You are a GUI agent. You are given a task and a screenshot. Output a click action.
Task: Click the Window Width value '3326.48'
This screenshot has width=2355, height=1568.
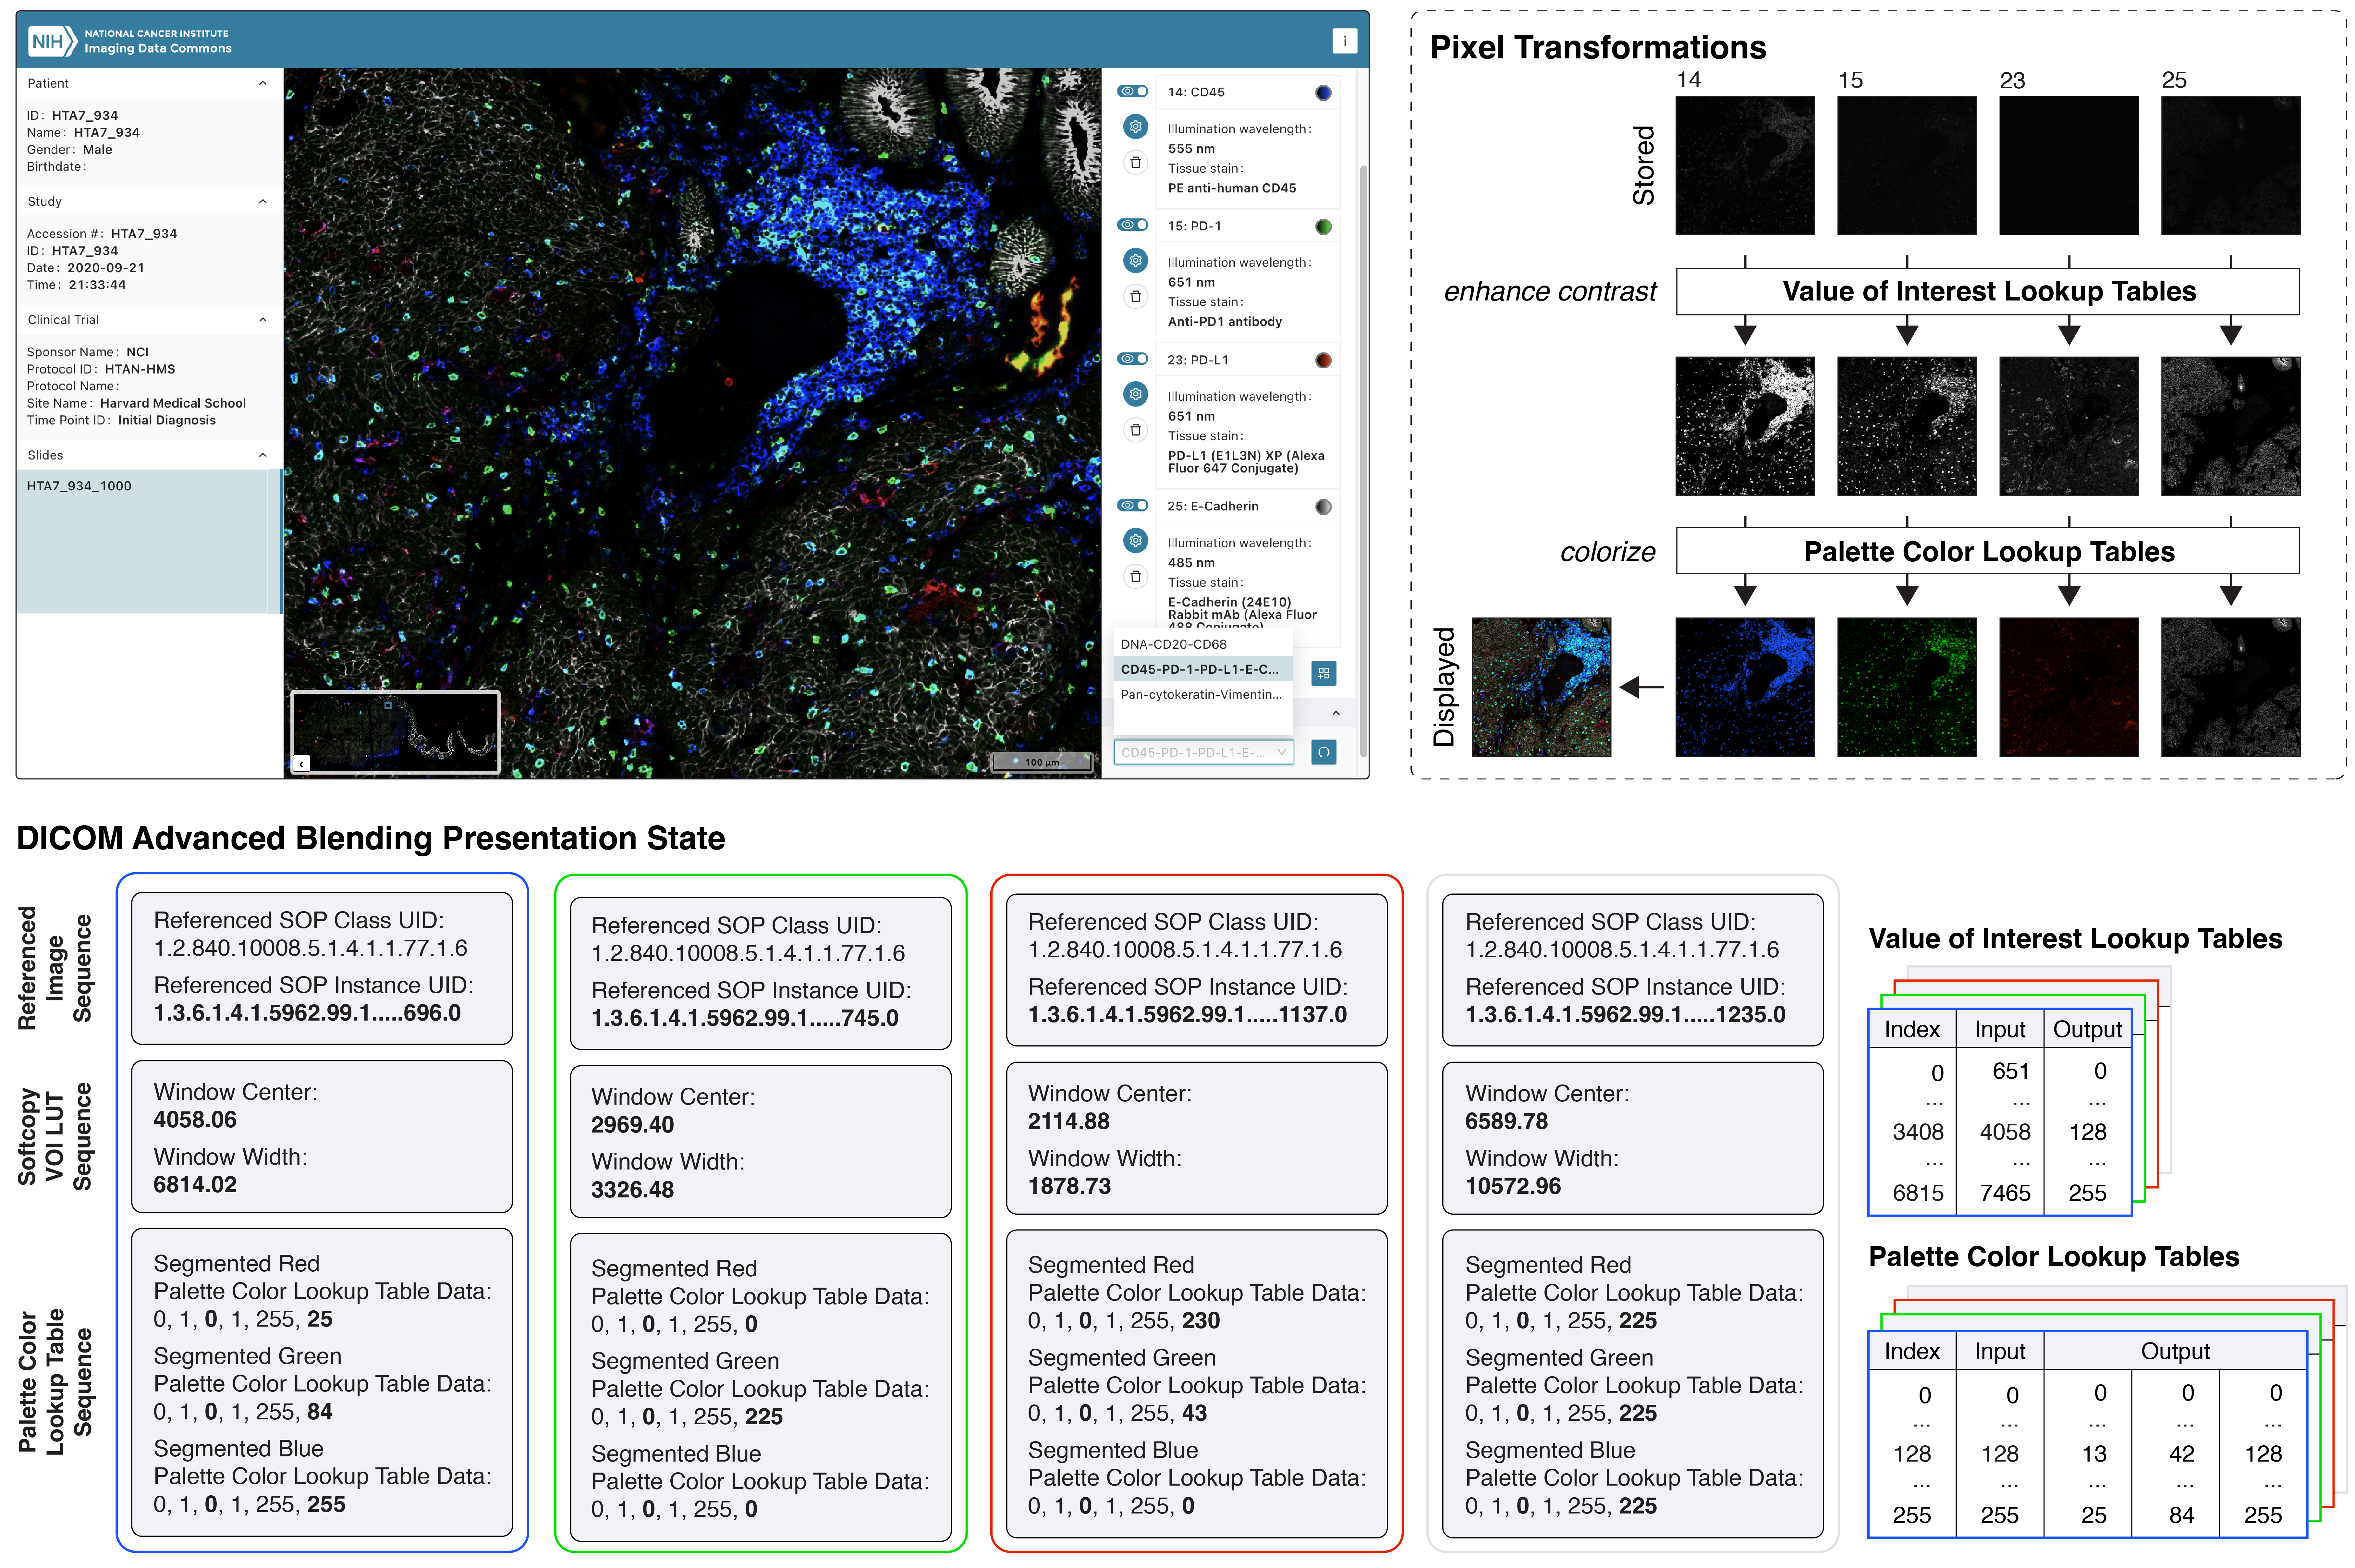pyautogui.click(x=632, y=1190)
